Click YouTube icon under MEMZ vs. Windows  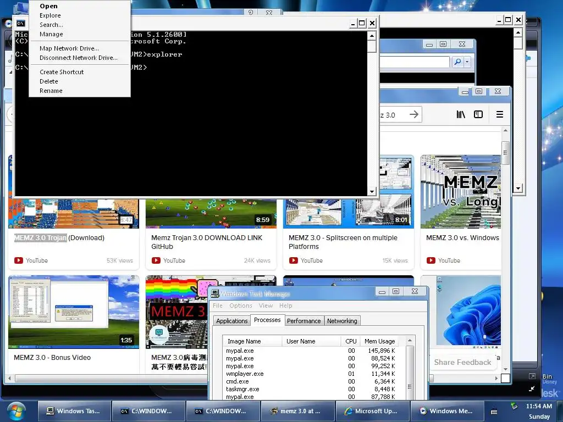tap(431, 260)
